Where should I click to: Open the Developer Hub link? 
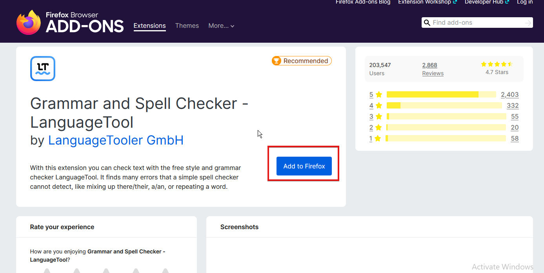coord(487,2)
